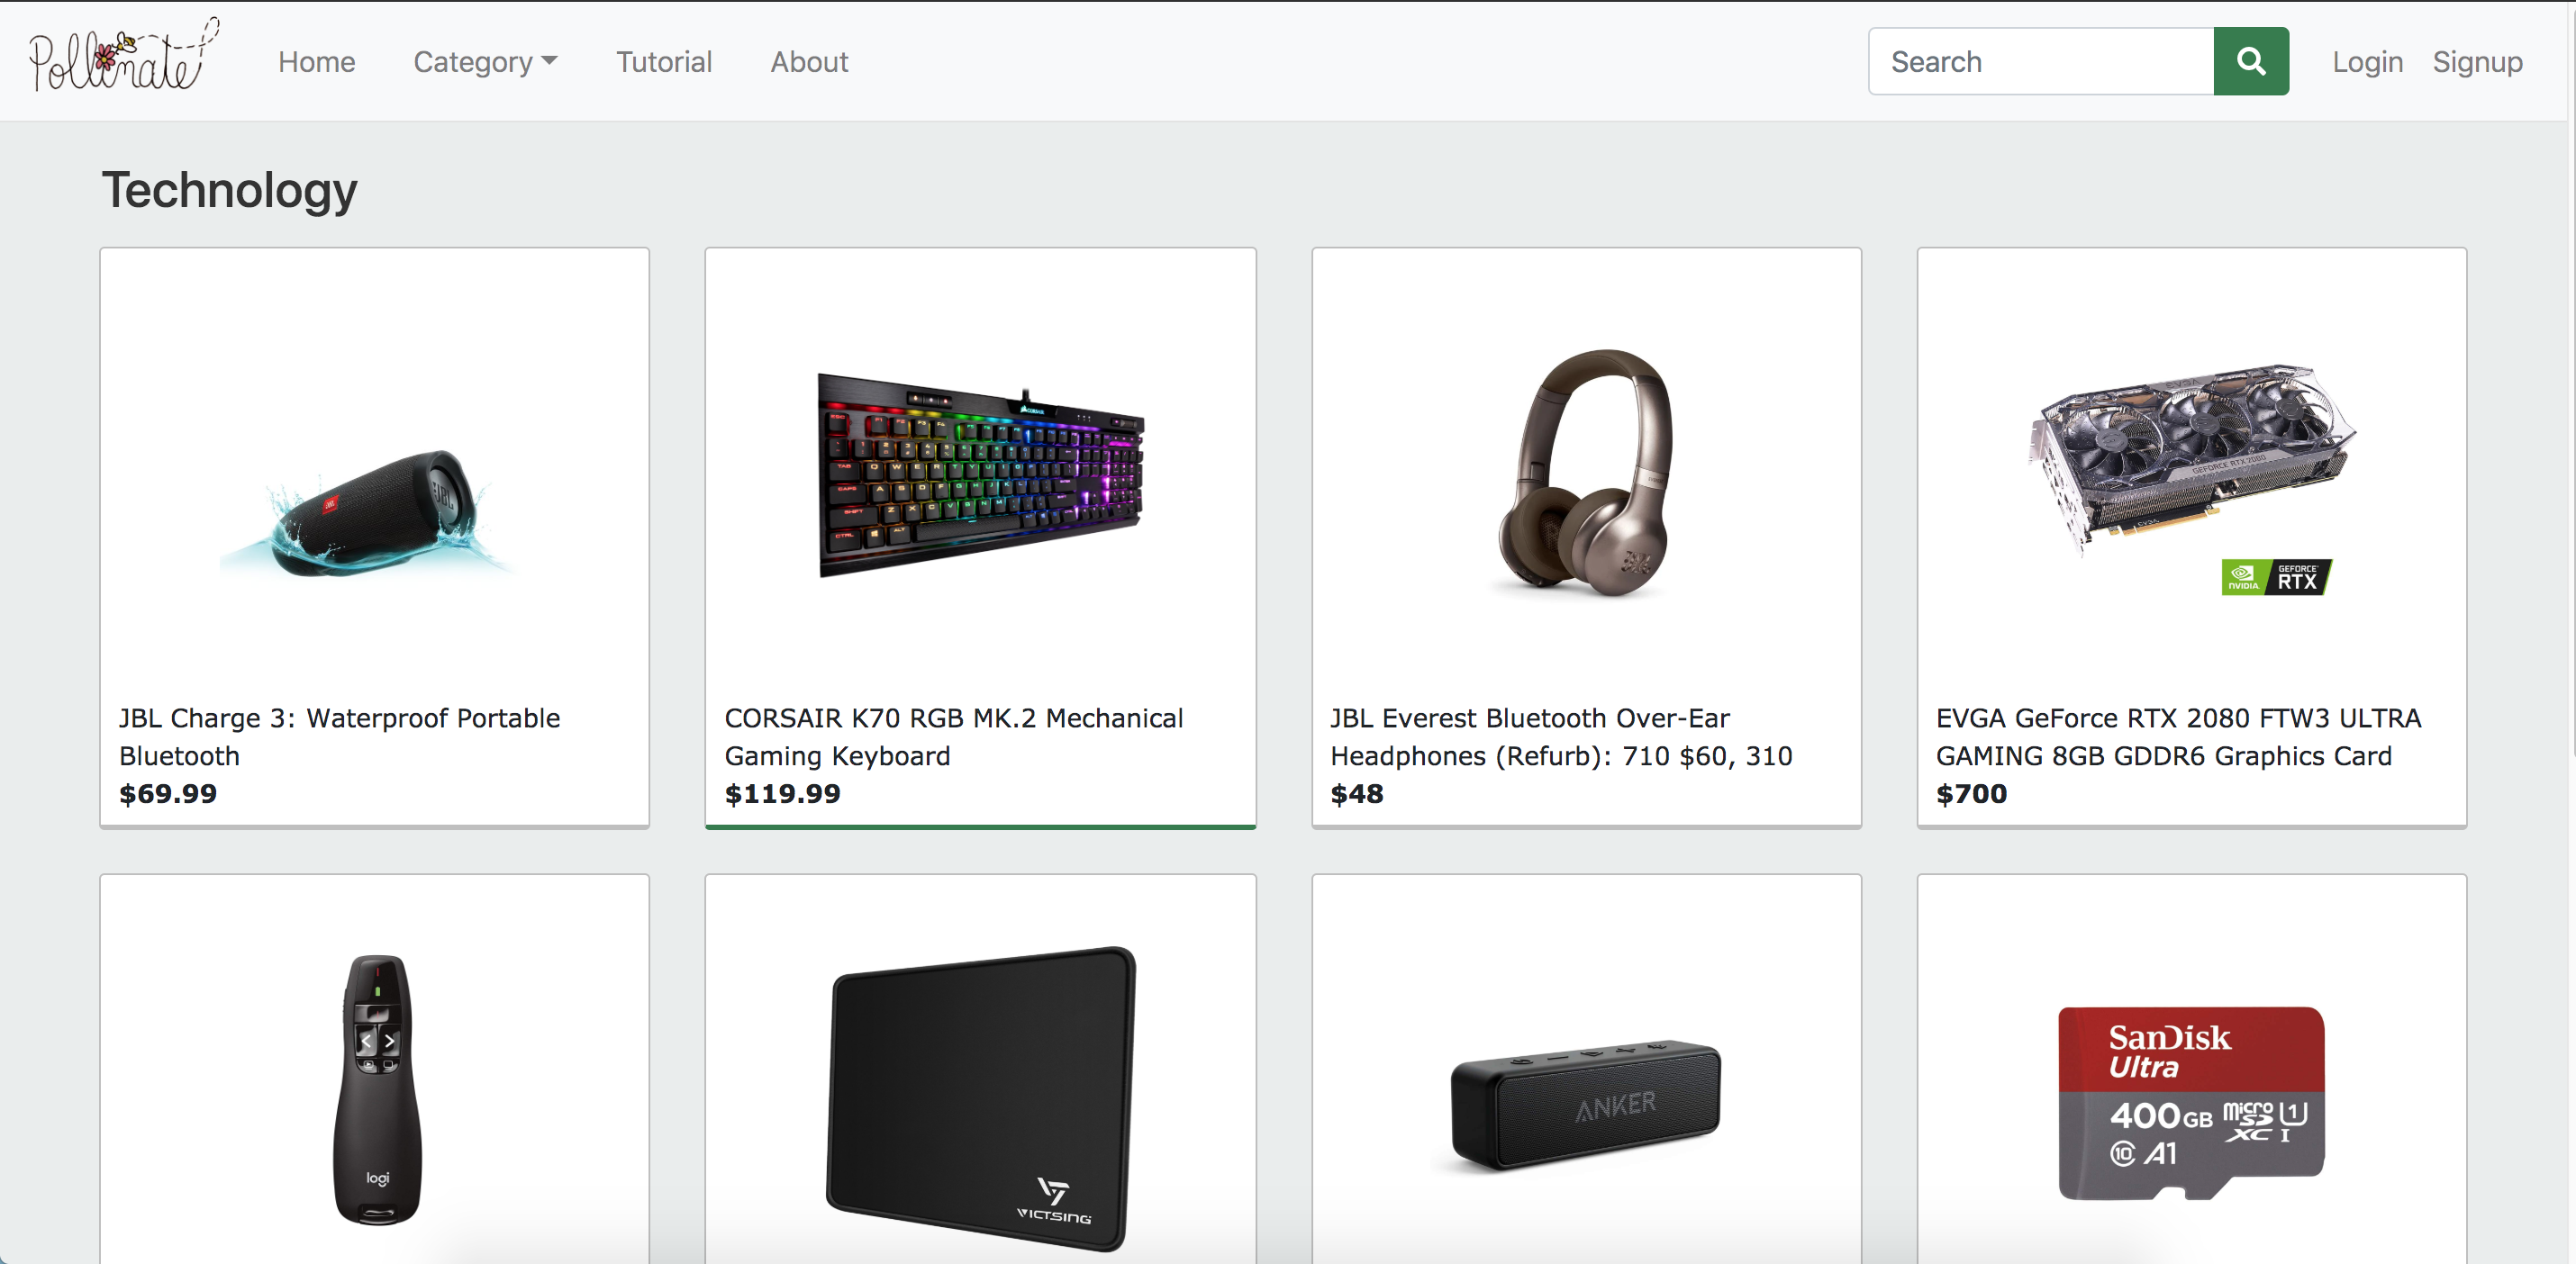Open the VicTsing mouse pad product

tap(980, 1098)
